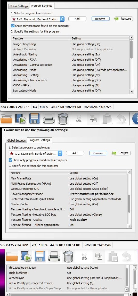Click the printer icon in upper toolbar
Screen dimensions: 138x296
pos(49,119)
